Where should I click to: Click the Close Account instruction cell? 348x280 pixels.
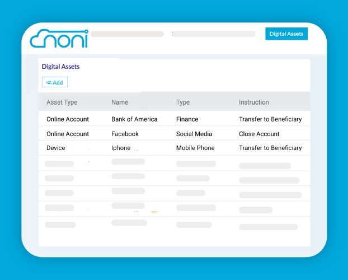pyautogui.click(x=259, y=134)
